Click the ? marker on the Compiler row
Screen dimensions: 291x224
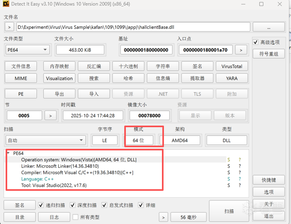pyautogui.click(x=240, y=172)
